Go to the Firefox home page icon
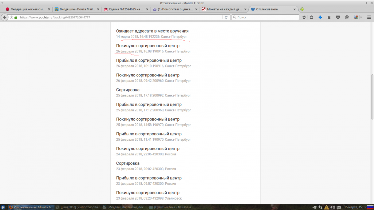The width and height of the screenshot is (374, 210). click(x=329, y=17)
